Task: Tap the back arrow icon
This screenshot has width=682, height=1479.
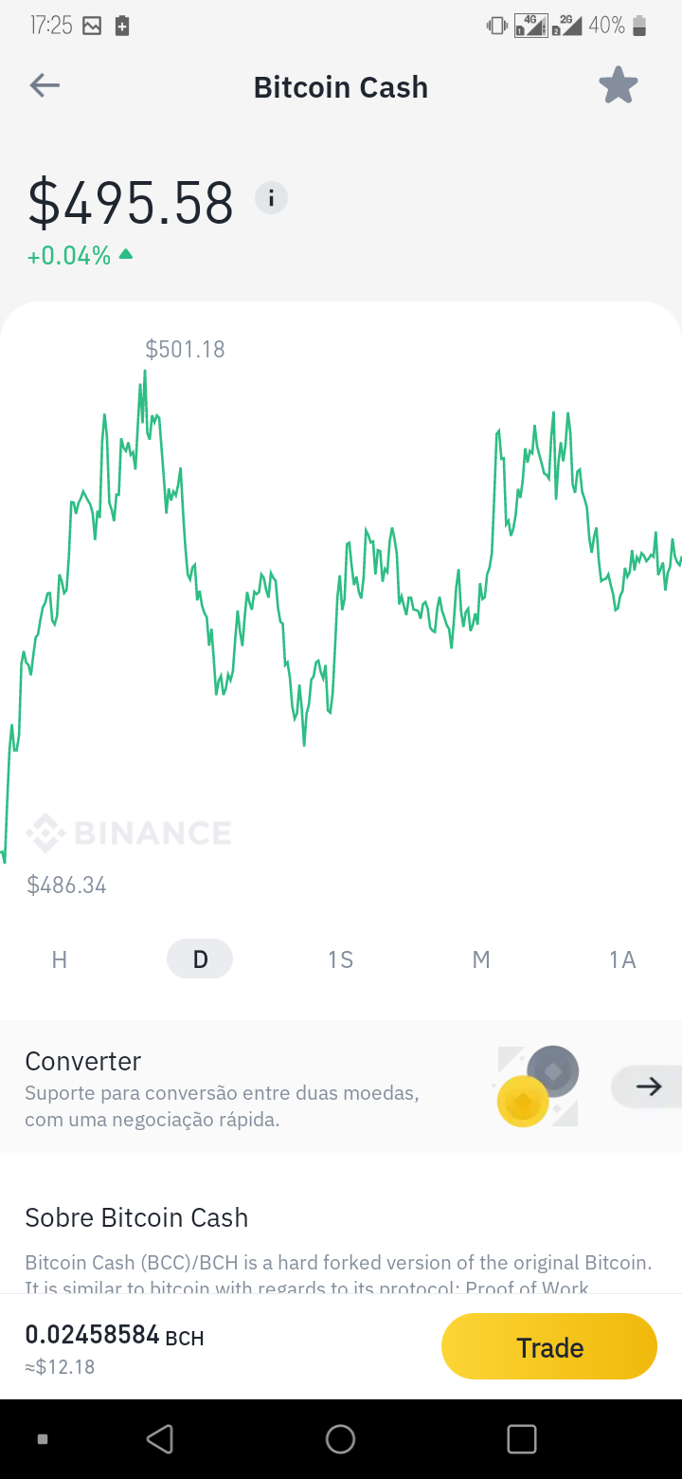Action: (45, 86)
